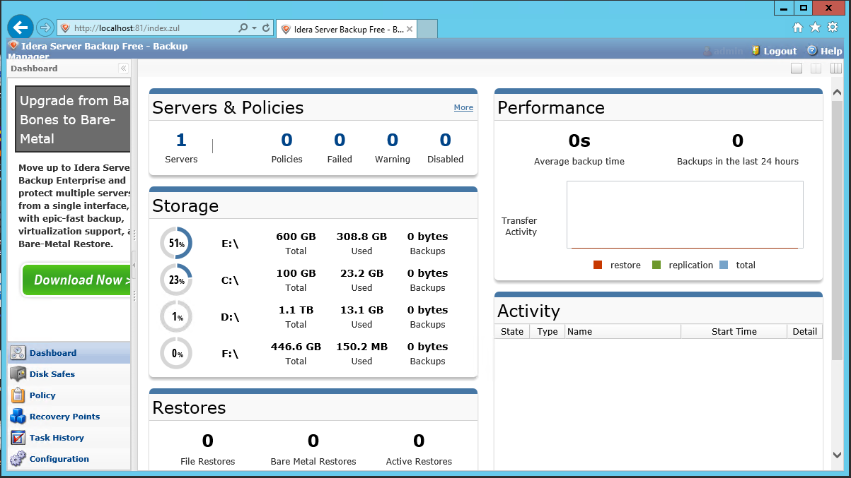The width and height of the screenshot is (851, 478).
Task: Switch to three-column dashboard layout
Action: coord(836,68)
